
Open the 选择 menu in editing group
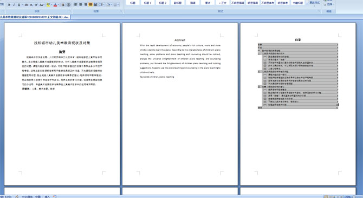(329, 4)
